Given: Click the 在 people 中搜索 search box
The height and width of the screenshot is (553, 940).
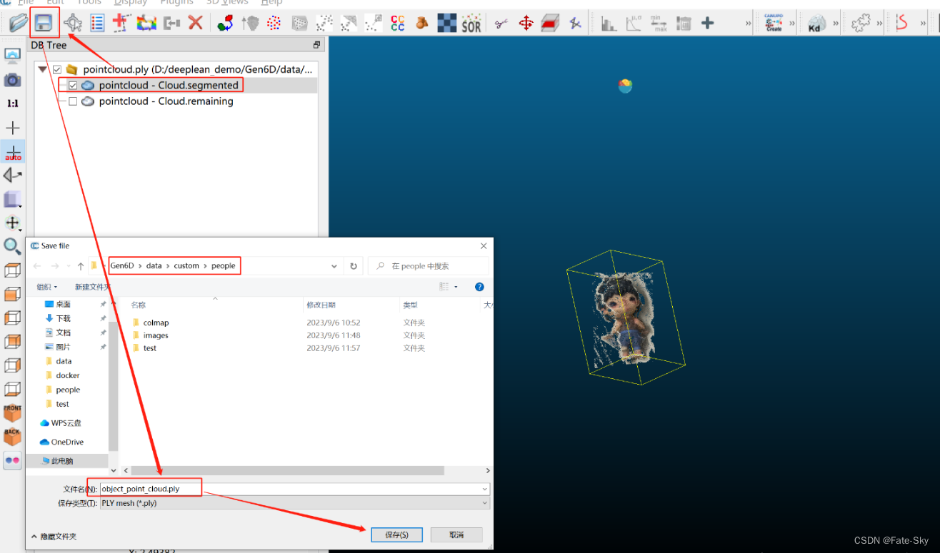Looking at the screenshot, I should tap(429, 266).
